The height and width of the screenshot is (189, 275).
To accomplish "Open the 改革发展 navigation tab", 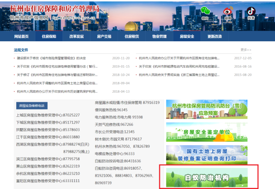I will [x=76, y=36].
